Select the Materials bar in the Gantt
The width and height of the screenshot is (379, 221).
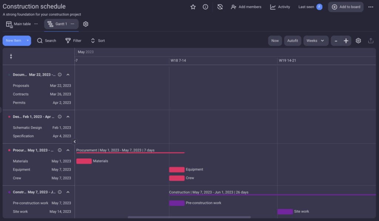point(84,161)
